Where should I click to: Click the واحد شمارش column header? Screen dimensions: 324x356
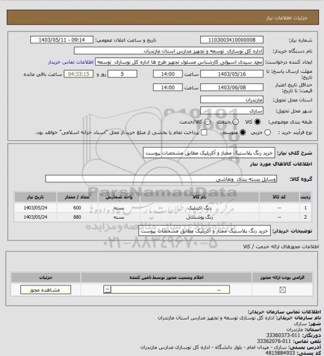pos(119,197)
